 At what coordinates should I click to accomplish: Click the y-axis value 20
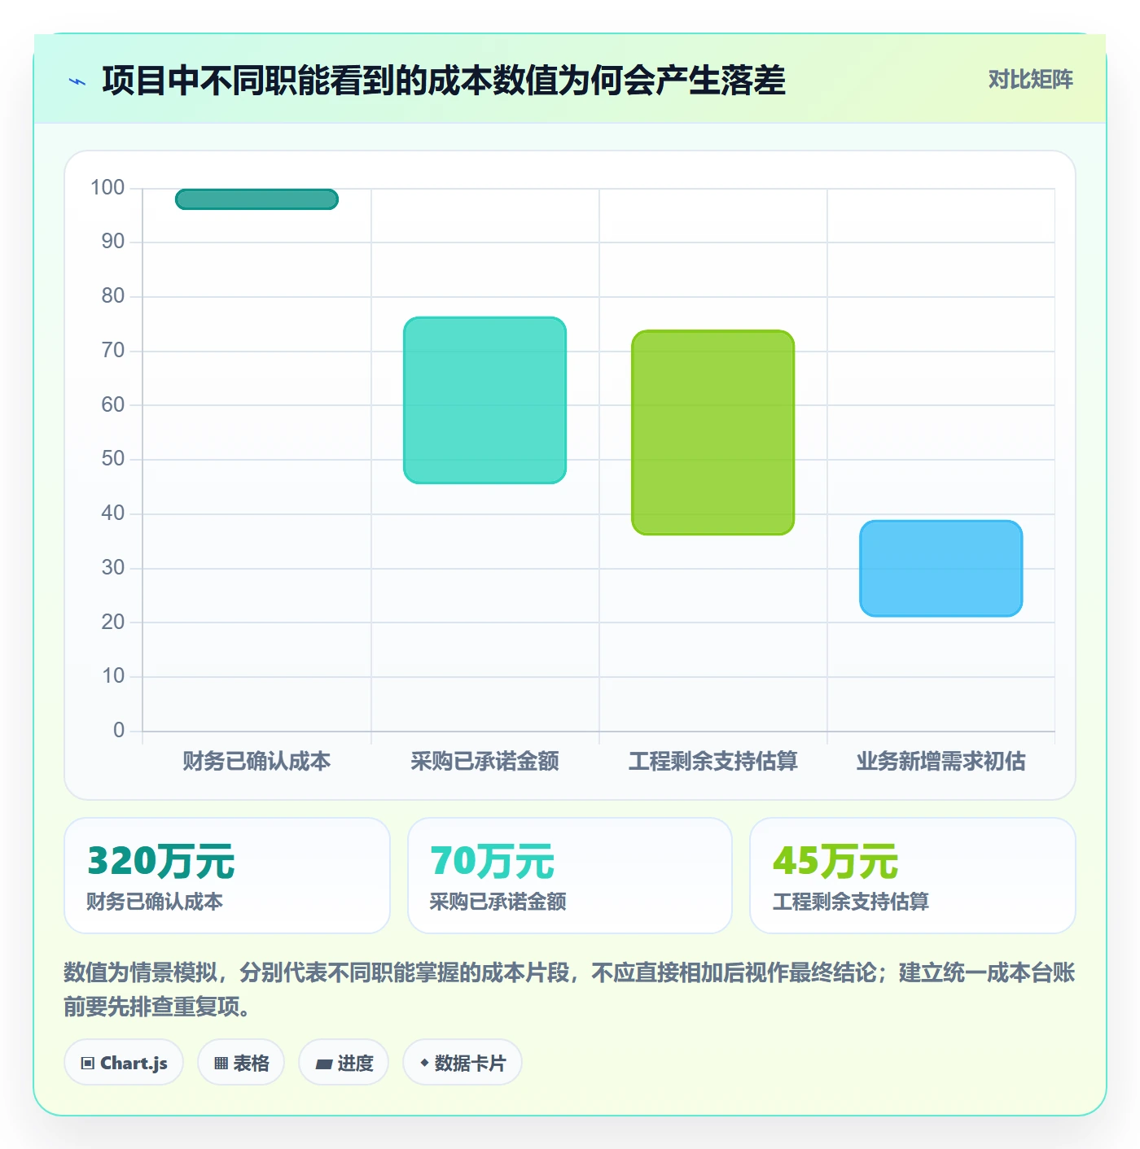[x=113, y=623]
